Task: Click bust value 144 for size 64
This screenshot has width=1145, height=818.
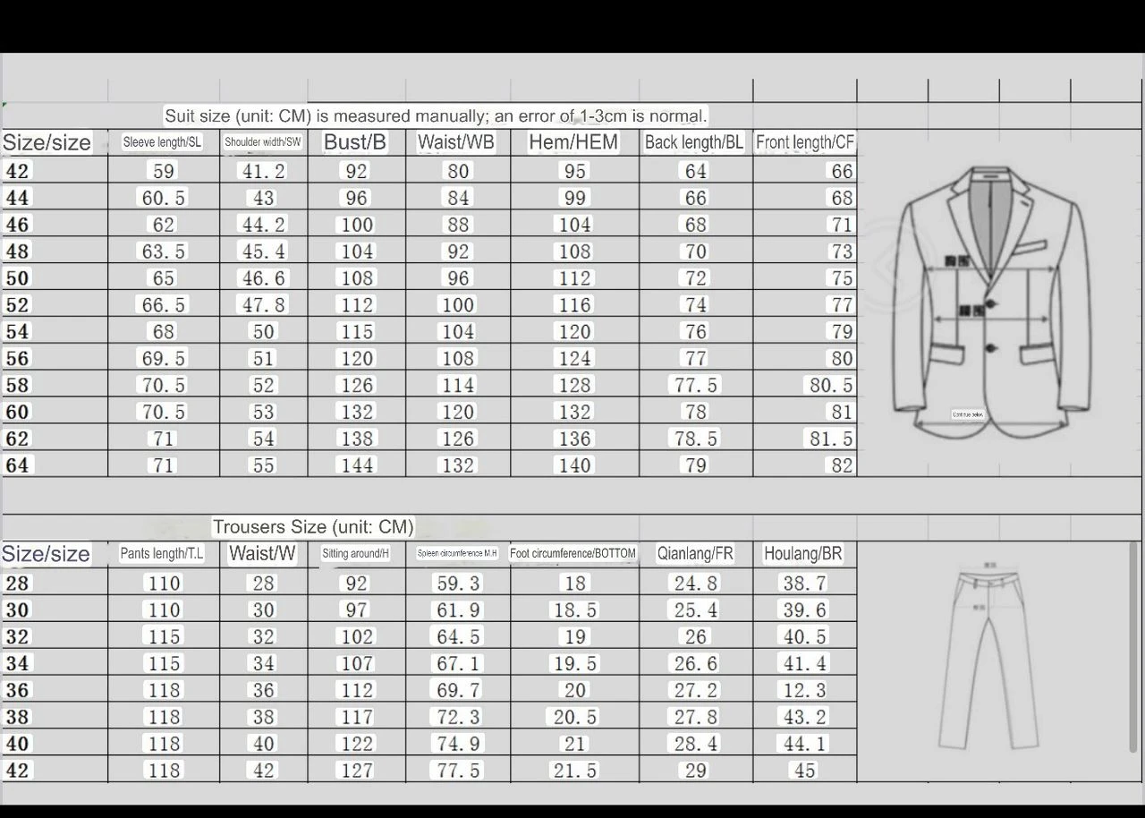Action: click(x=357, y=465)
